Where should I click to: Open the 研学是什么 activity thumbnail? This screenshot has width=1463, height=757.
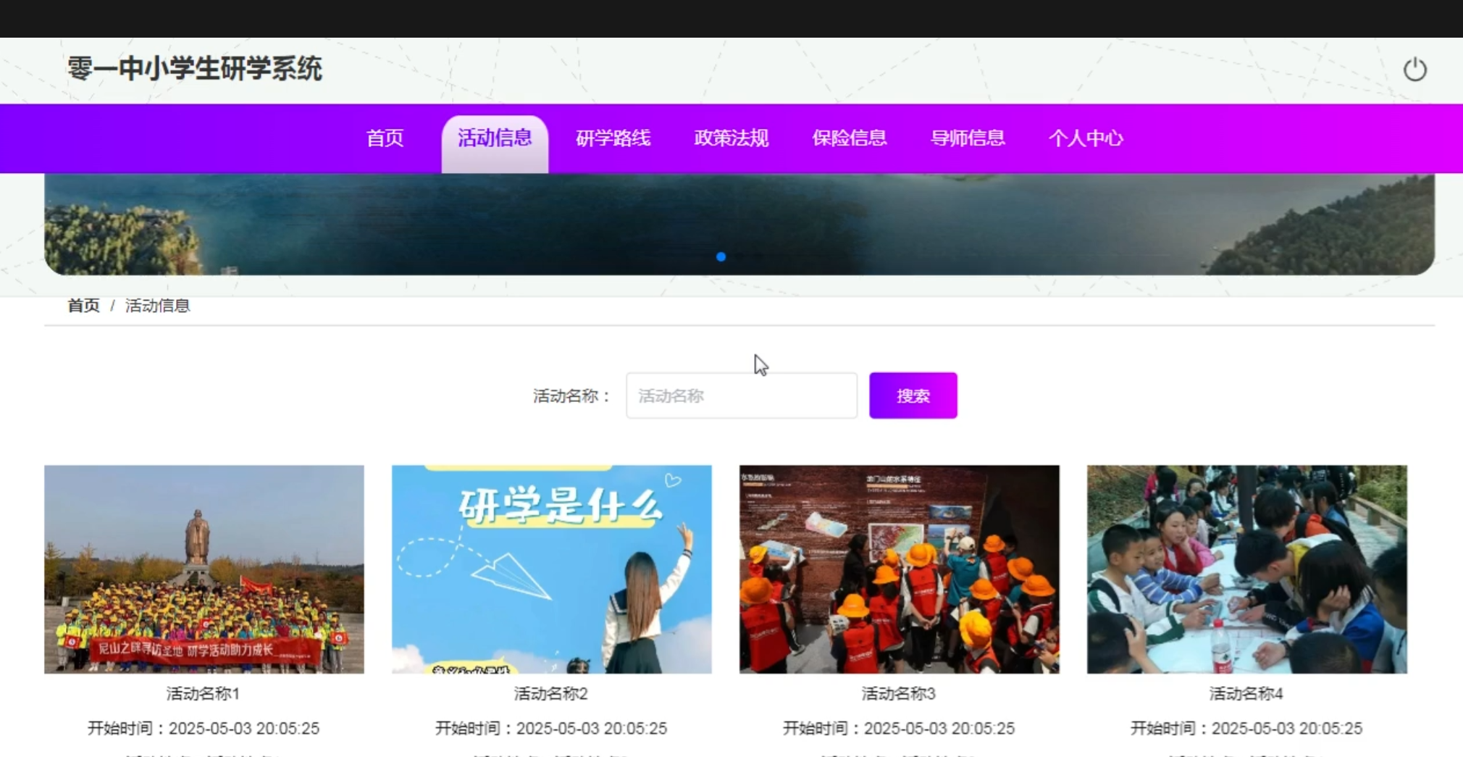coord(551,569)
